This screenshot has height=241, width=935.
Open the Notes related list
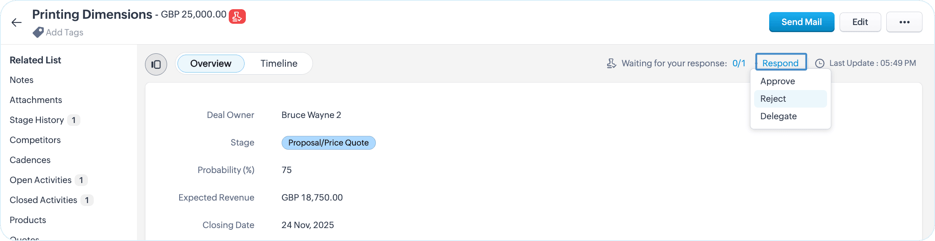[x=22, y=80]
